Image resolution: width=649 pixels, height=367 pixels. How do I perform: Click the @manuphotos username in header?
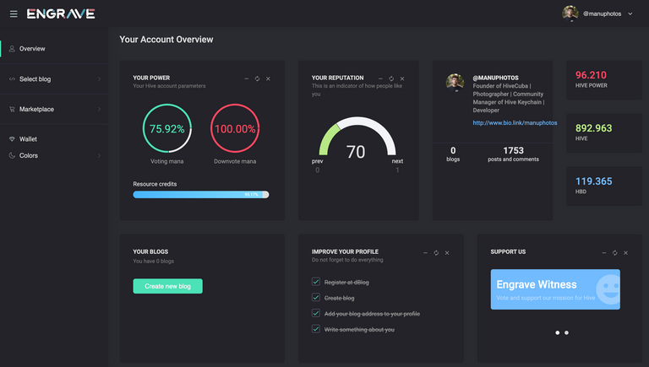click(602, 13)
